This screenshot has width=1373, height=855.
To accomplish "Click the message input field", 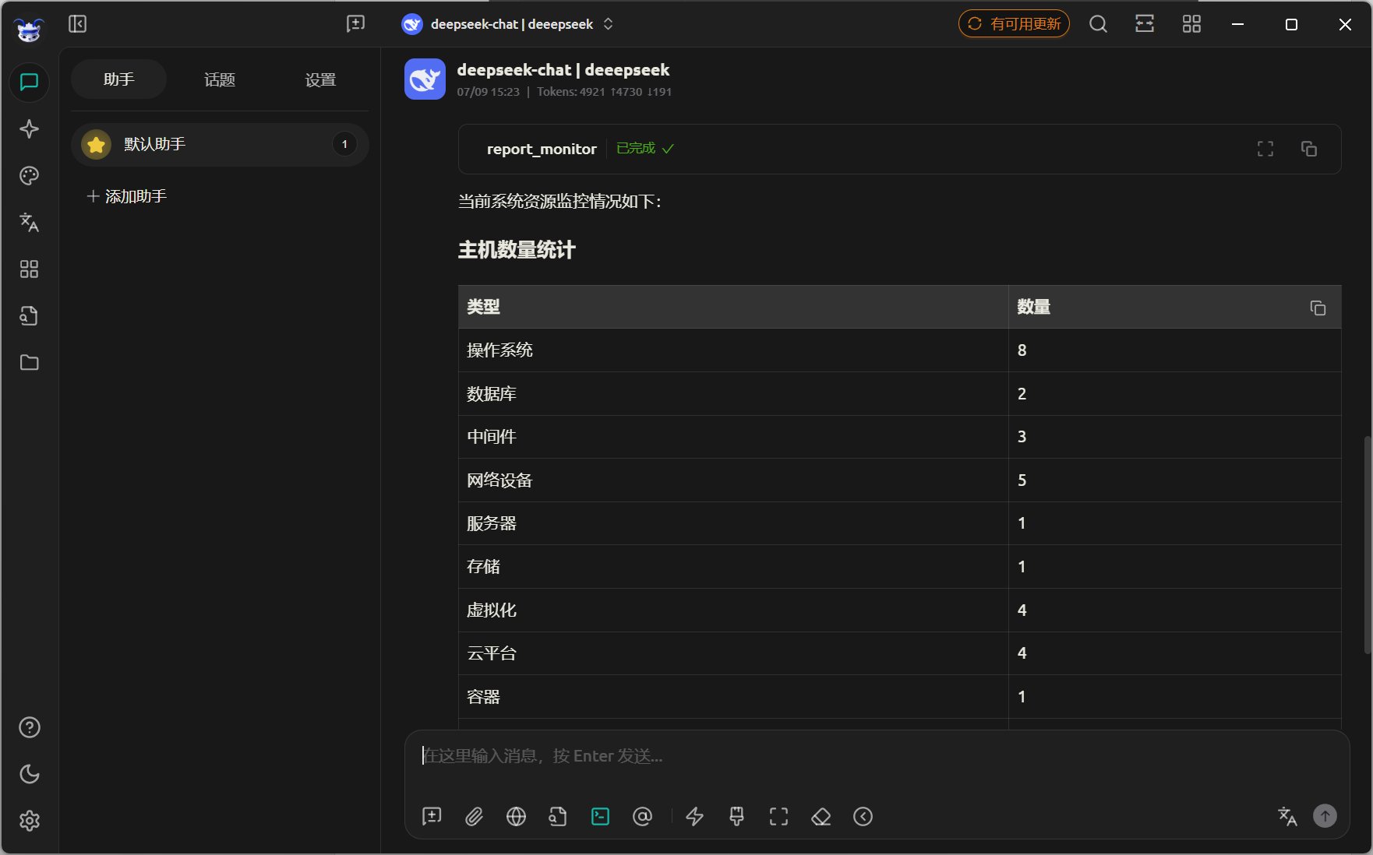I will (877, 756).
